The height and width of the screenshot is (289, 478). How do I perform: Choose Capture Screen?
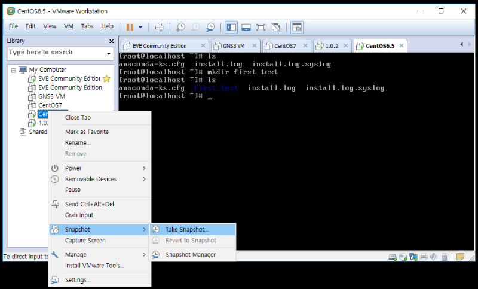tap(100, 241)
